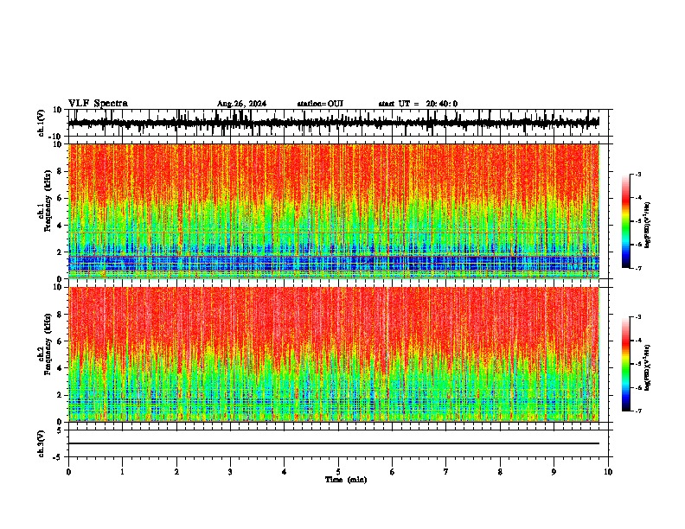Click the "ch.3(V)" y-axis label
Screen dimensions: 685x529
click(42, 443)
